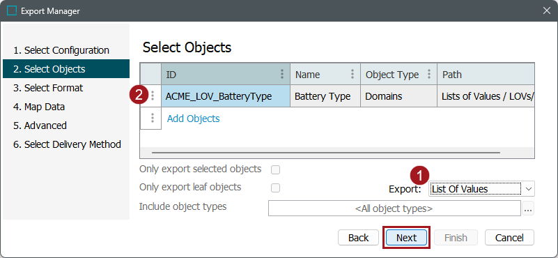Click the Battery Type name cell
The image size is (558, 258).
[x=325, y=96]
